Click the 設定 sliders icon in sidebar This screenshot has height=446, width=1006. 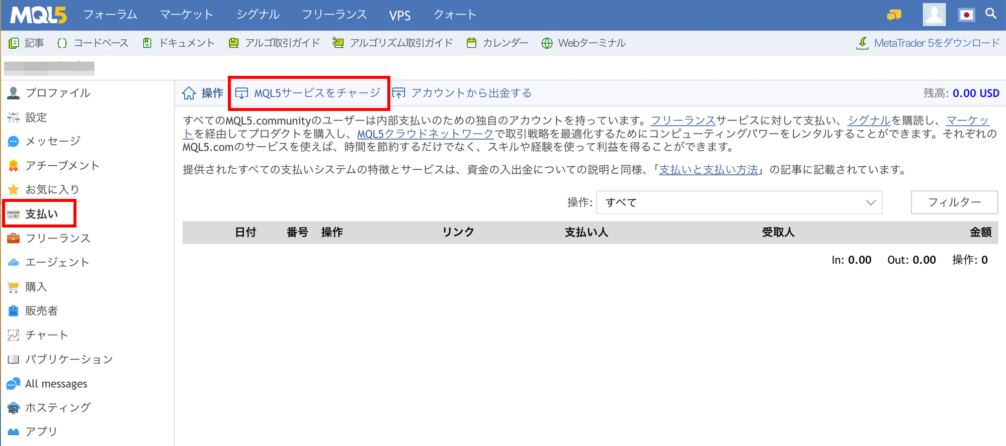point(14,118)
